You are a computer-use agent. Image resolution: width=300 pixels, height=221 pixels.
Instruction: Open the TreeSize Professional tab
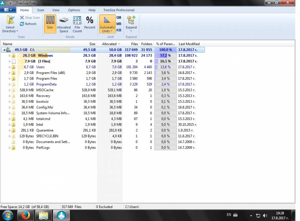tap(119, 10)
